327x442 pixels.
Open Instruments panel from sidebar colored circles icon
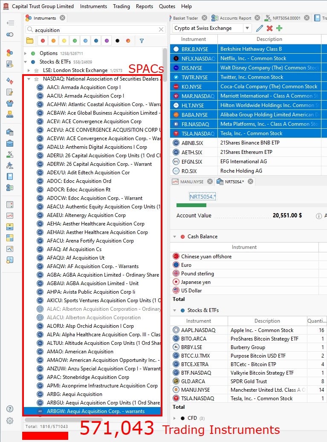pos(10,53)
